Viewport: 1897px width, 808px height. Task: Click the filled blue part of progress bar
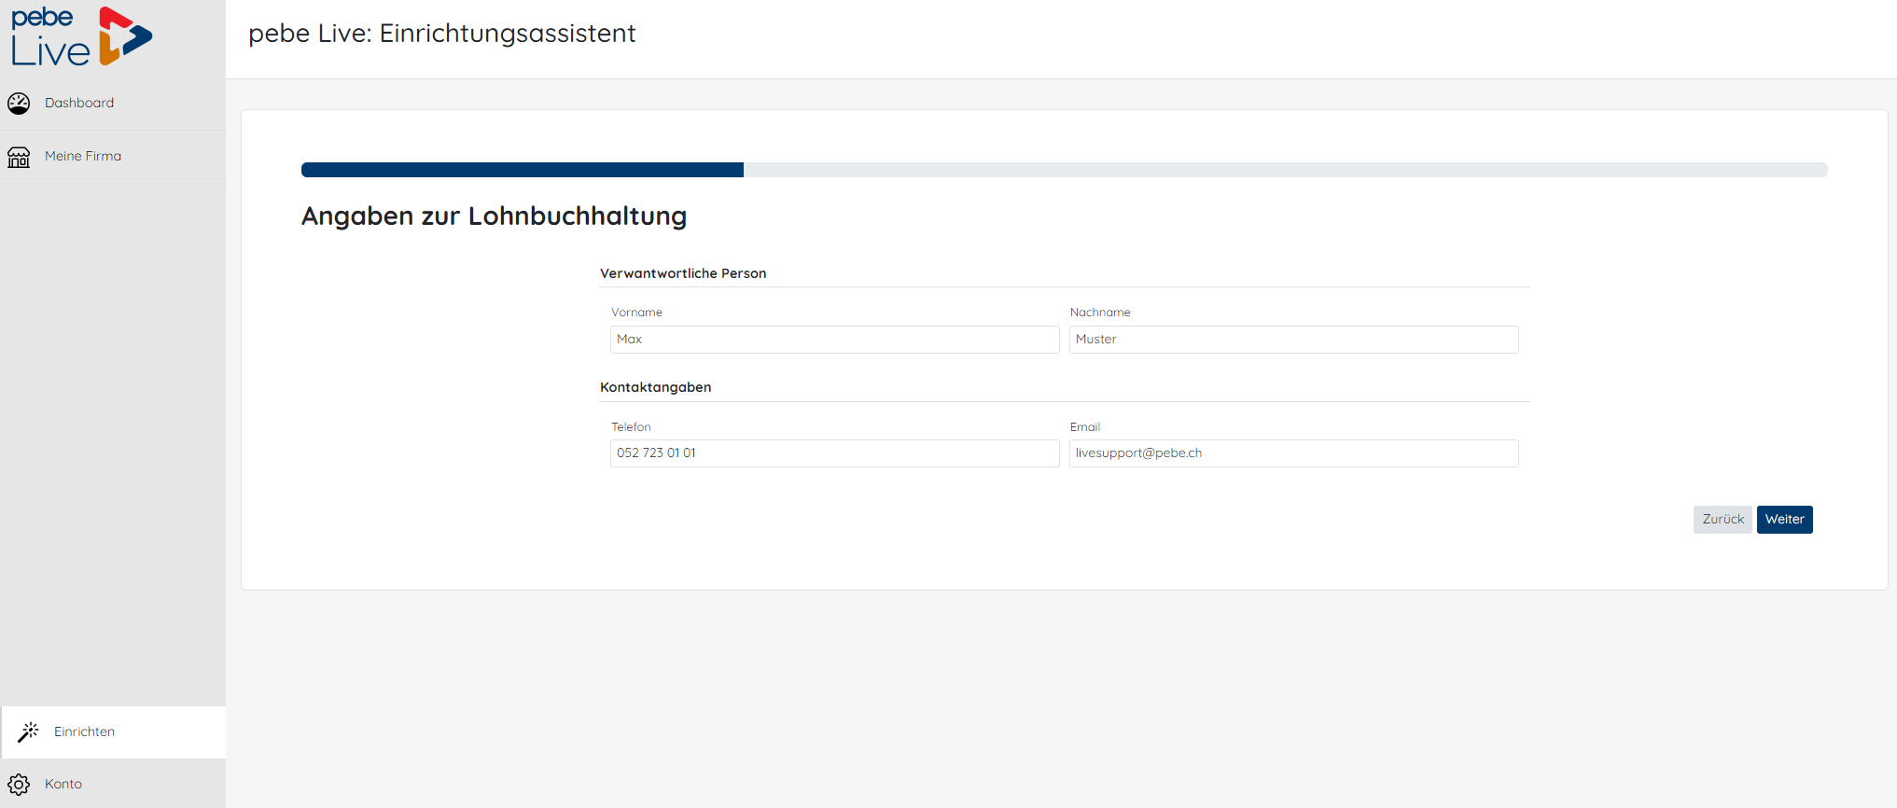click(523, 170)
